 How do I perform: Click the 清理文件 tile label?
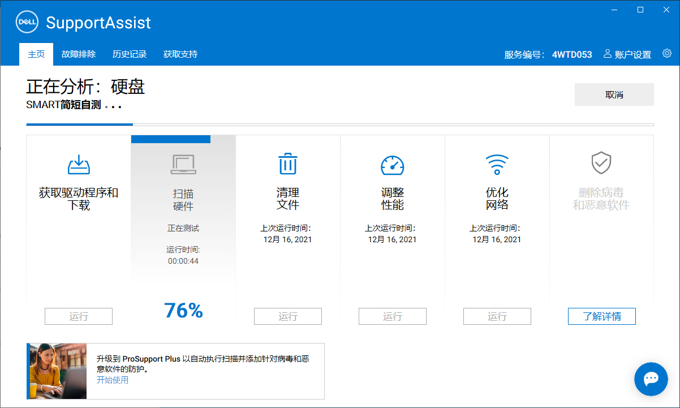tap(288, 199)
